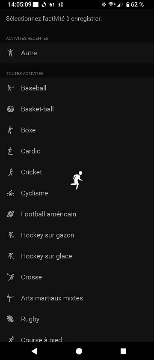Tap the Basket-ball ball icon
This screenshot has width=154, height=360.
[x=10, y=109]
